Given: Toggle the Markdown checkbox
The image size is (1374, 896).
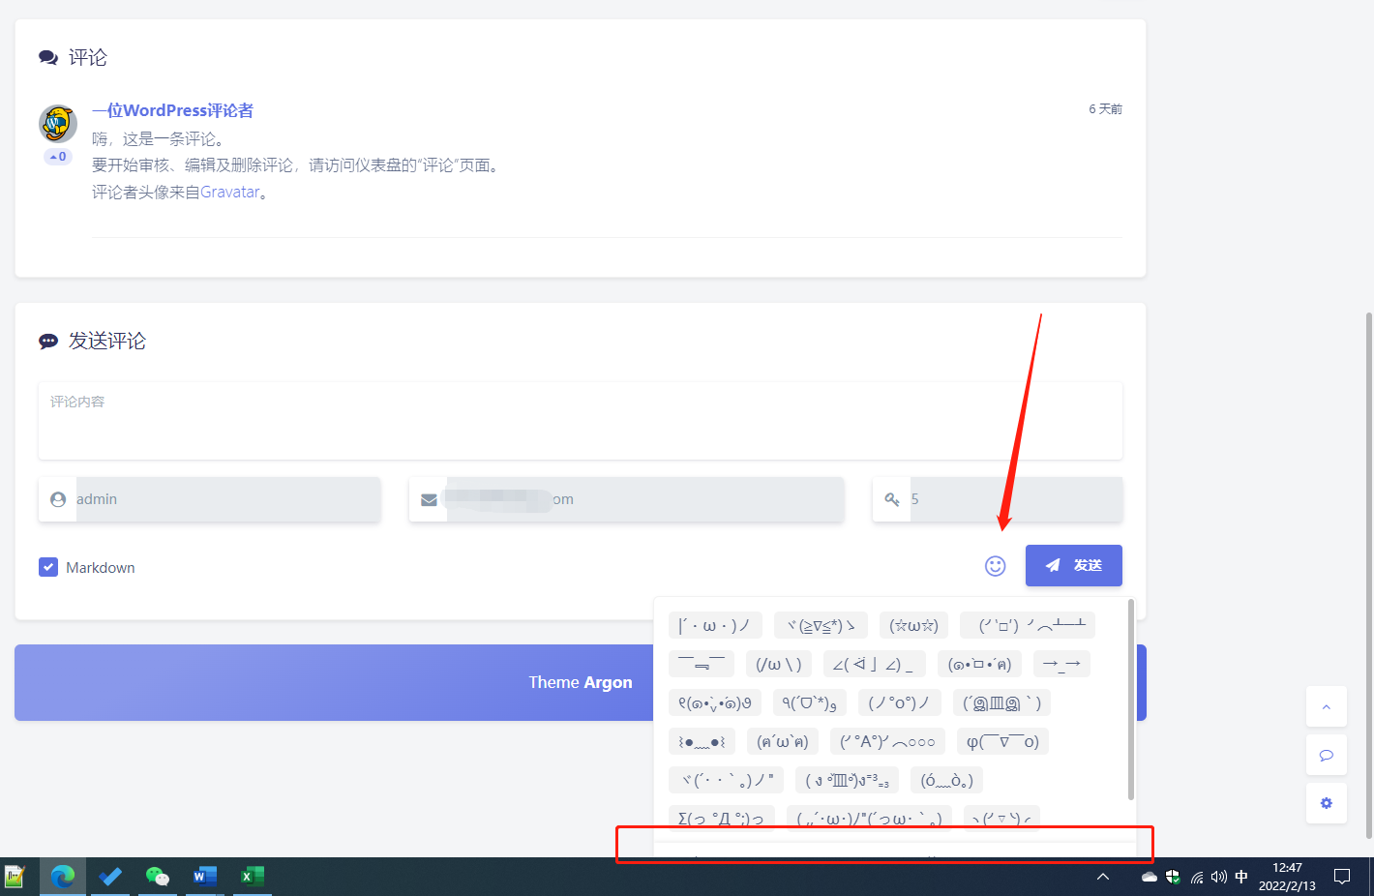Looking at the screenshot, I should click(48, 567).
